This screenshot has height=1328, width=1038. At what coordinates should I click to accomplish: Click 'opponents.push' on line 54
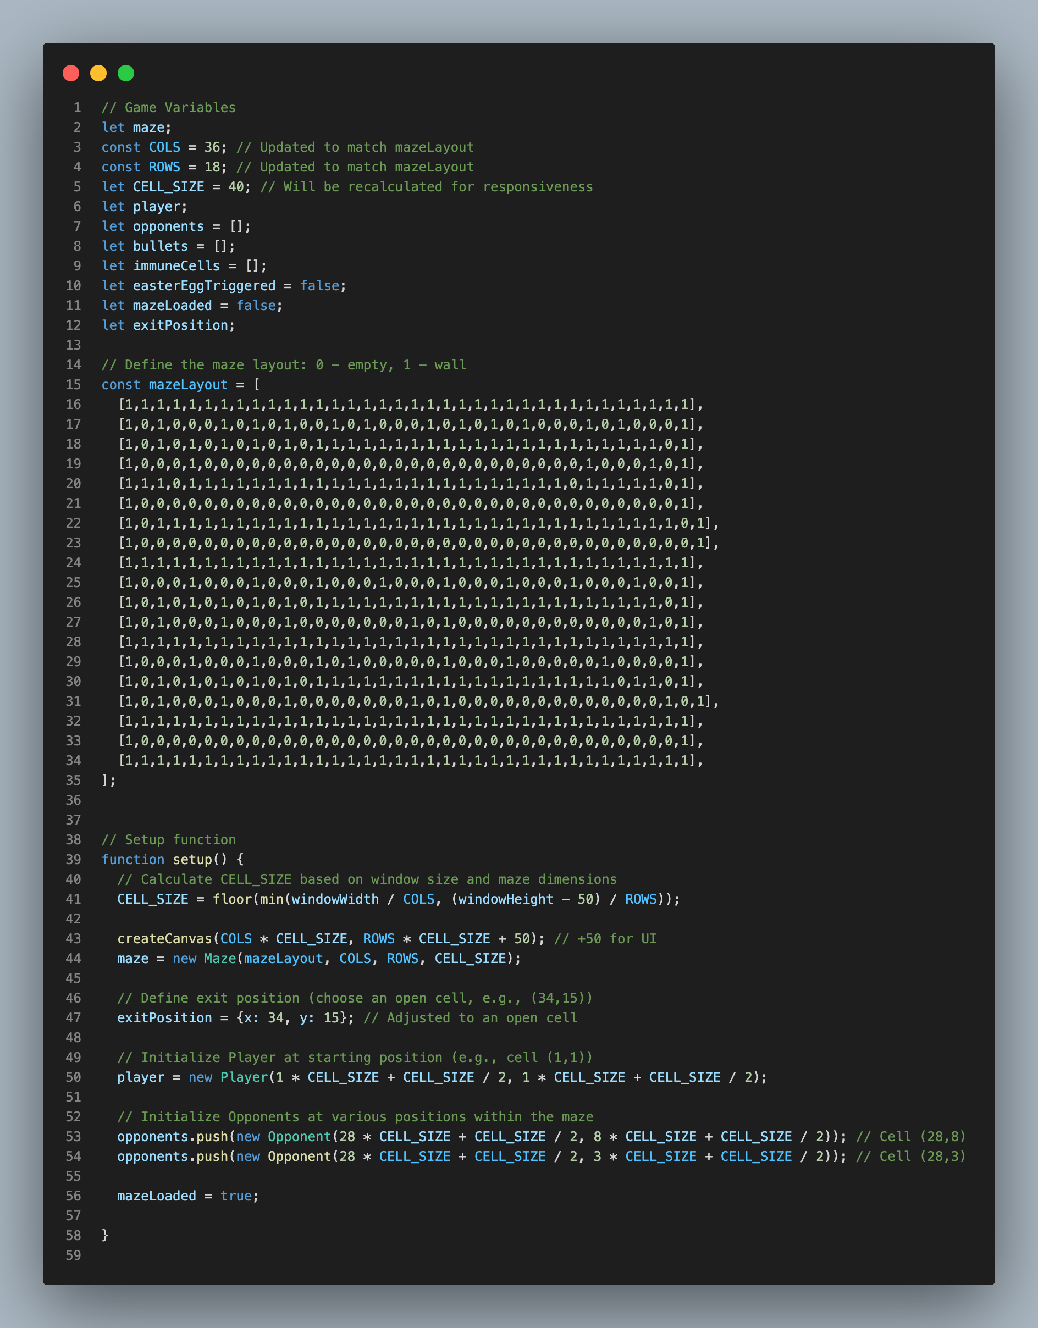pyautogui.click(x=173, y=1157)
